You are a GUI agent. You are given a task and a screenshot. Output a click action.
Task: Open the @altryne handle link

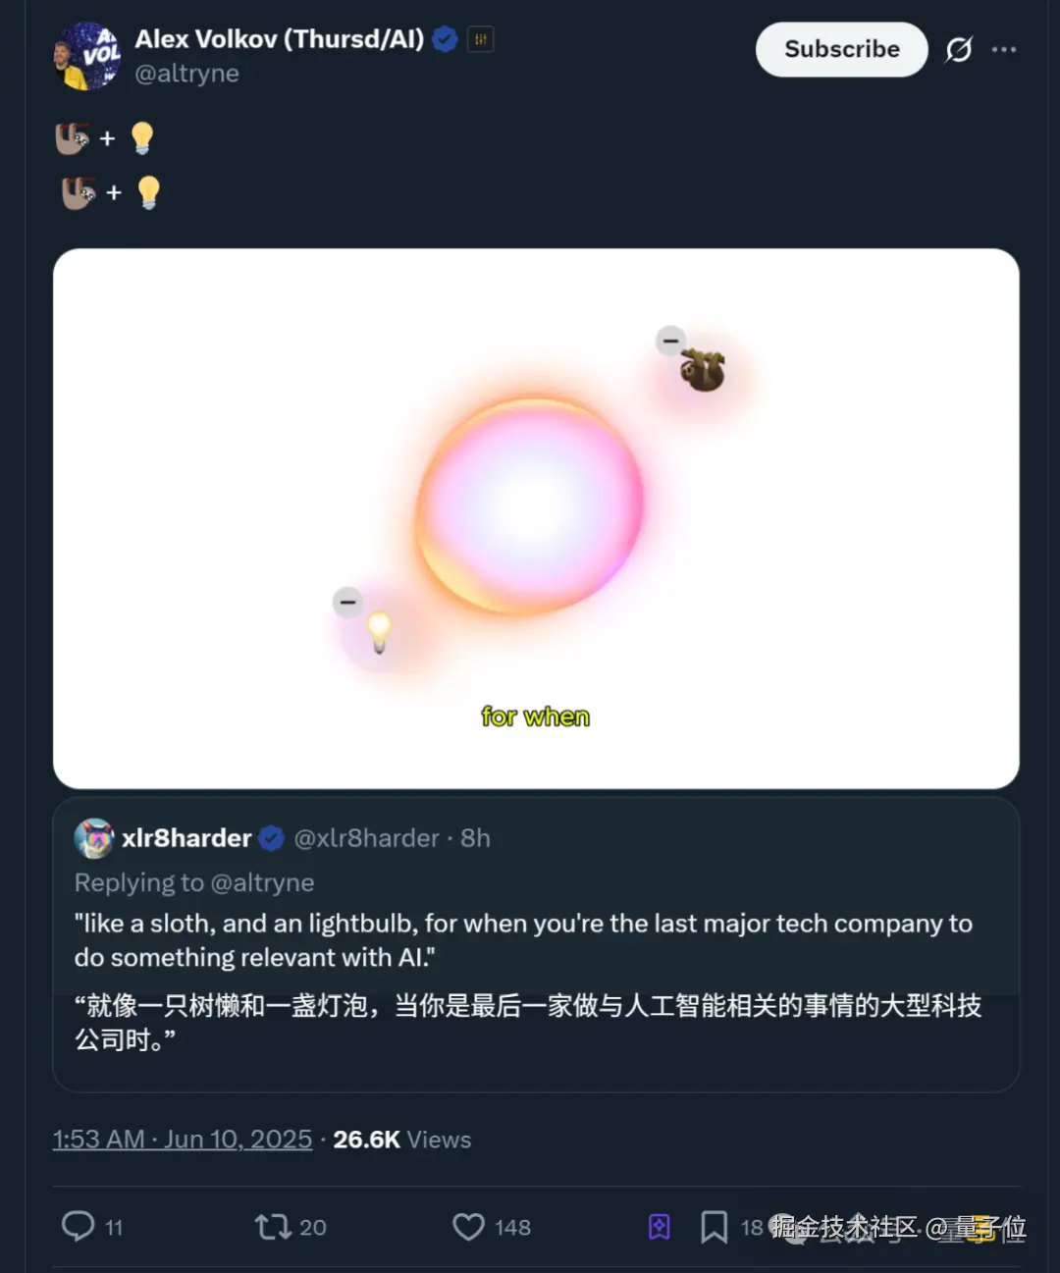click(186, 74)
